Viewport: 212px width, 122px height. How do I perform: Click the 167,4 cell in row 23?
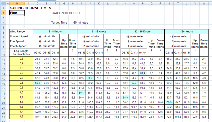point(99,117)
